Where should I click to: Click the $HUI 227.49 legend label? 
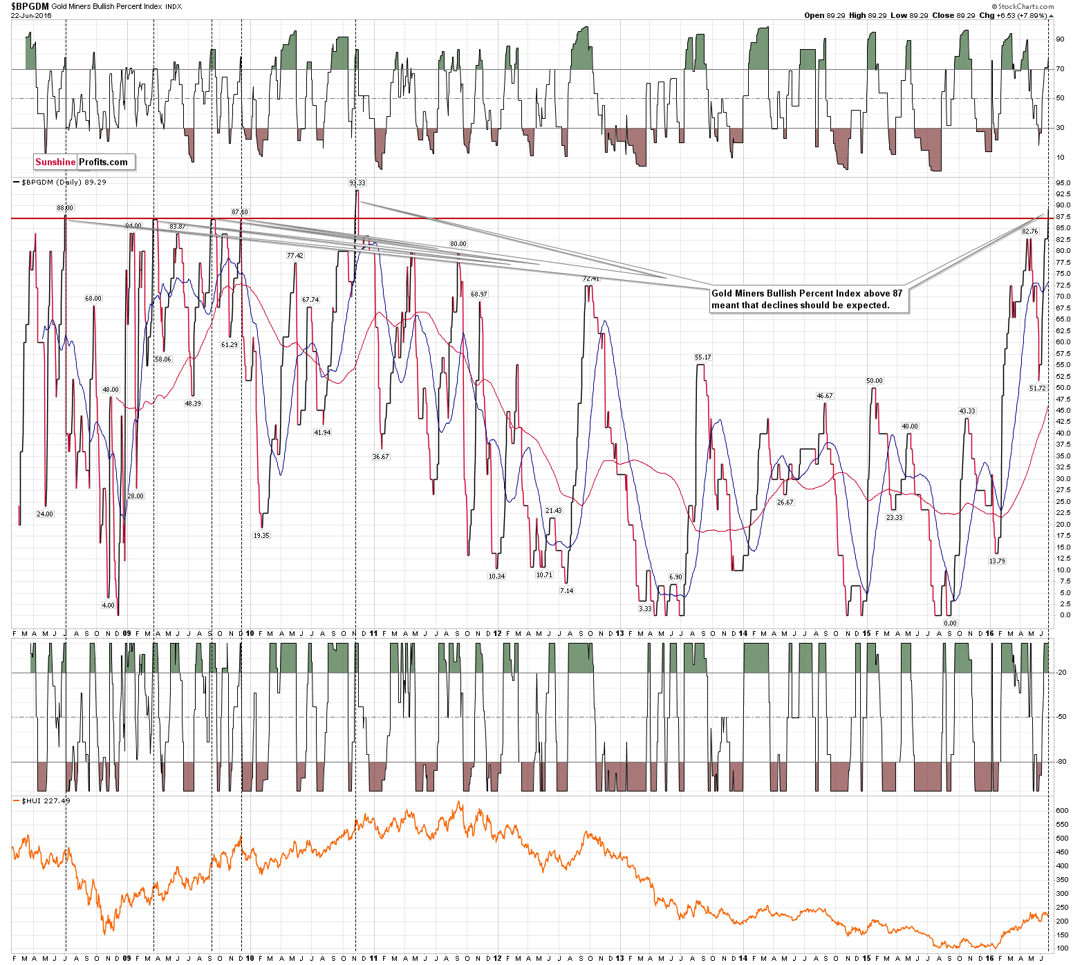[x=41, y=800]
